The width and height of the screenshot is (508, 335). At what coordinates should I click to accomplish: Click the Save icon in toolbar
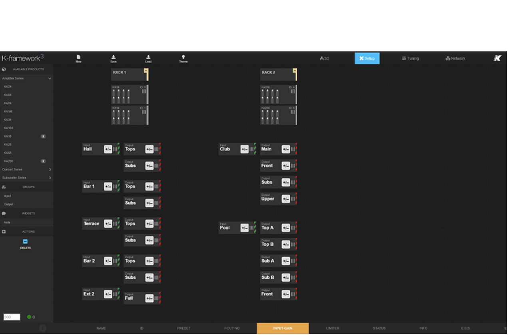point(114,57)
